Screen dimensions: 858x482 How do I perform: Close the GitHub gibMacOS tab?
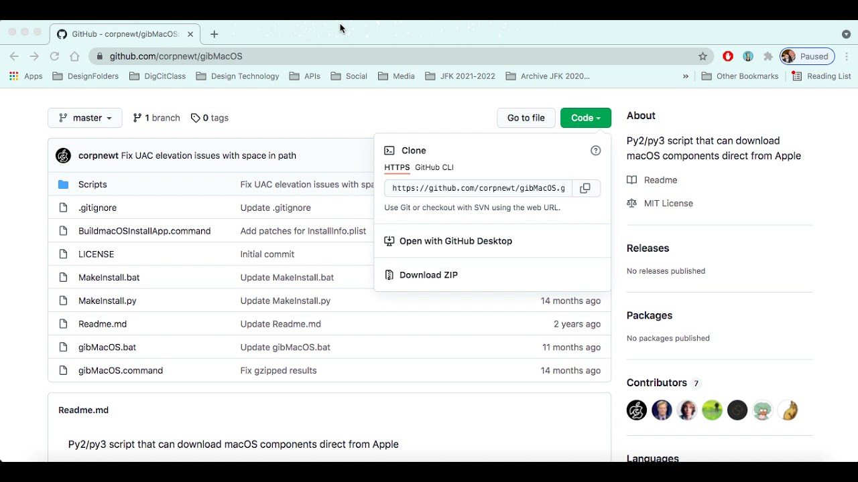[190, 34]
